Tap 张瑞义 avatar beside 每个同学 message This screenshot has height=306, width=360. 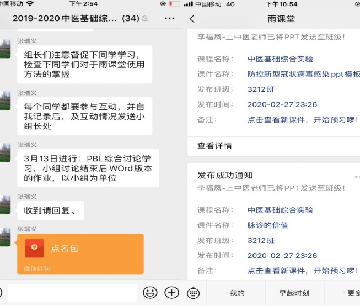click(5, 101)
